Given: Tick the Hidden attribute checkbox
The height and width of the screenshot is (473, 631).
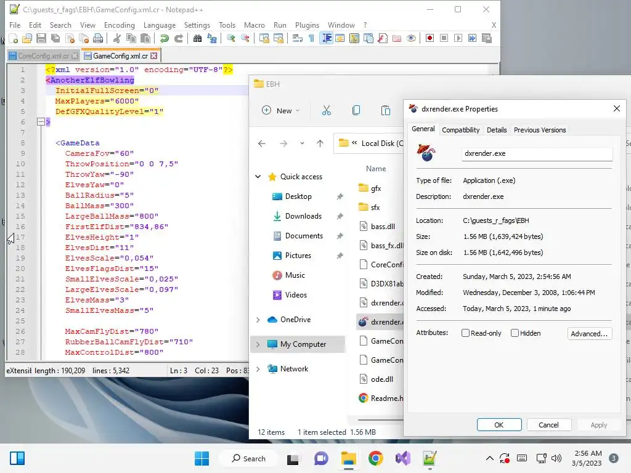Looking at the screenshot, I should [x=515, y=333].
